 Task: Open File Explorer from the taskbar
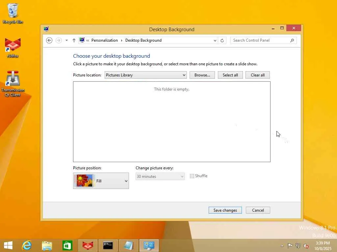point(47,245)
